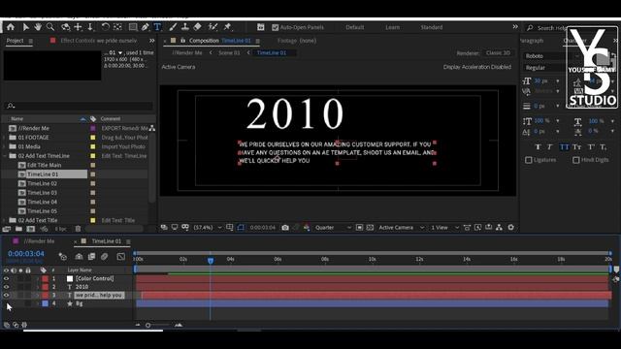The width and height of the screenshot is (621, 349).
Task: Switch to the Learn workspace
Action: pos(392,27)
